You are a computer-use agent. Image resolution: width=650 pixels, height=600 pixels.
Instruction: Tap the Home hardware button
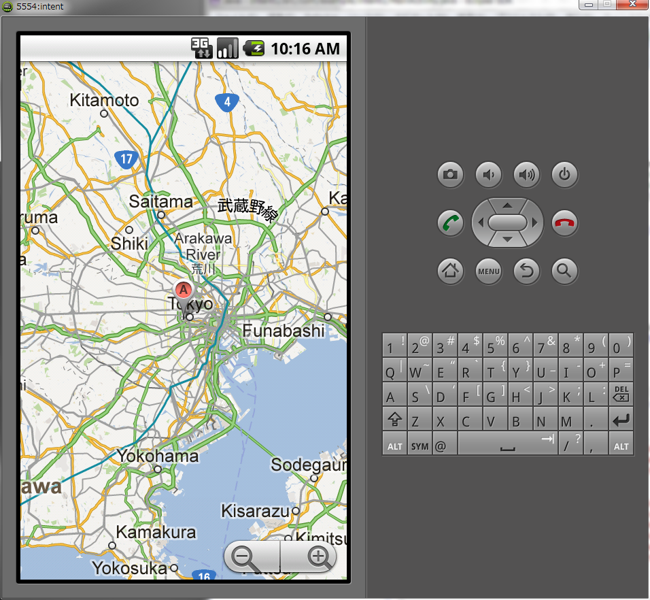(x=450, y=271)
